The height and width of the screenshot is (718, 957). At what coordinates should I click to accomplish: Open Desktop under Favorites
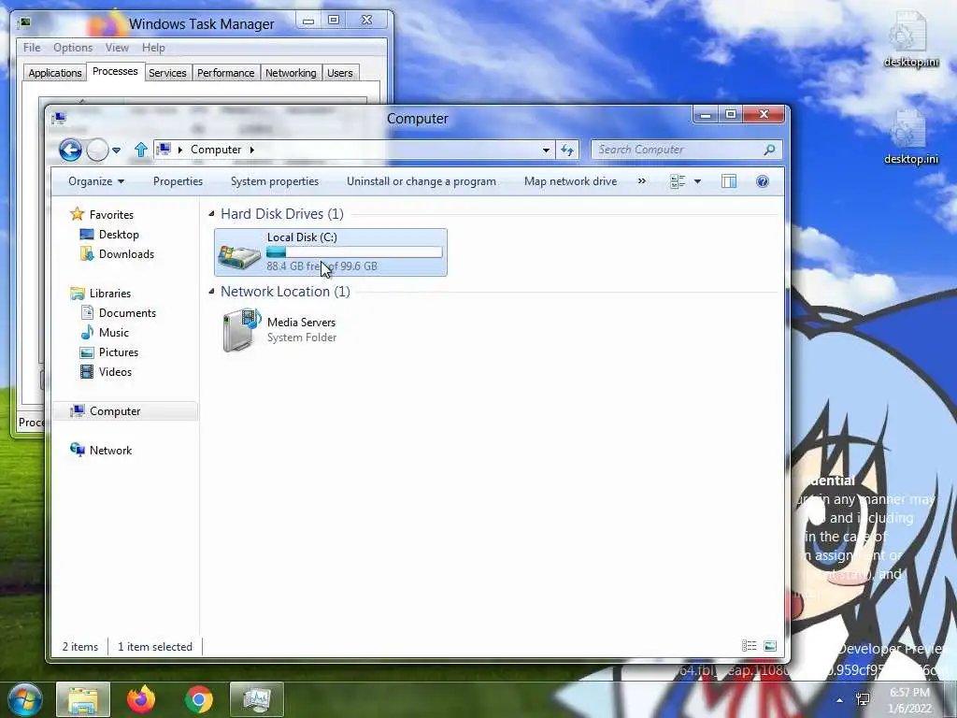click(x=119, y=235)
